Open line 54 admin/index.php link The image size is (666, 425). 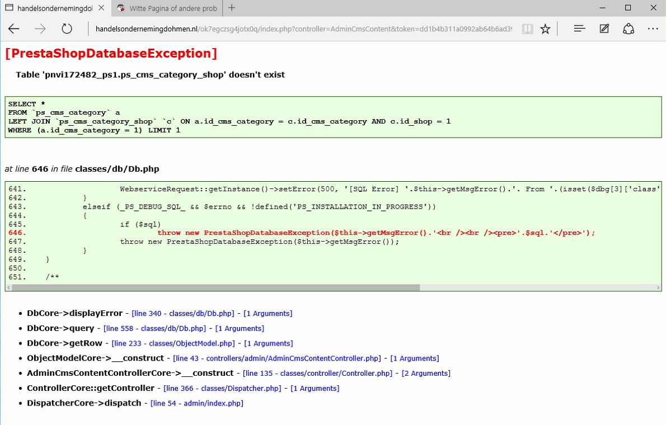coord(196,403)
